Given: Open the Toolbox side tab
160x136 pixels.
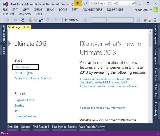Looking at the screenshot, I should click(x=4, y=50).
